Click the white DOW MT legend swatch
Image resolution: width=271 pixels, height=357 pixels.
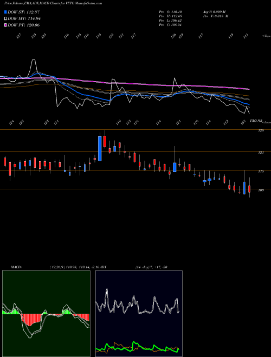click(5, 19)
